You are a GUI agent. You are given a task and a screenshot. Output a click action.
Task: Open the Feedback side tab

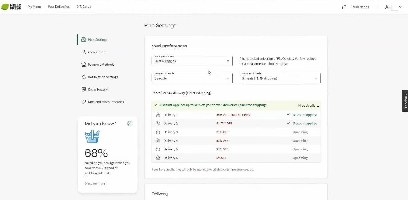coord(405,101)
